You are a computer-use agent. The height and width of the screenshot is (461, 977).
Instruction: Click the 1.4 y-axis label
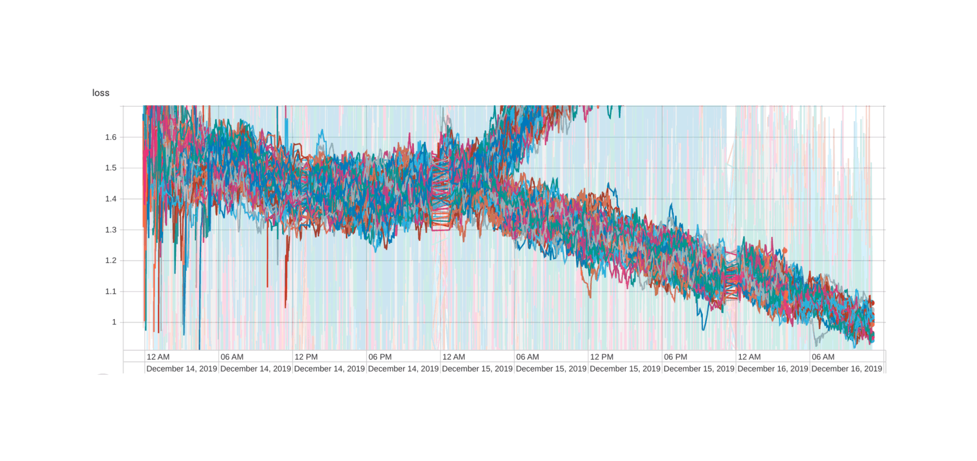point(111,199)
